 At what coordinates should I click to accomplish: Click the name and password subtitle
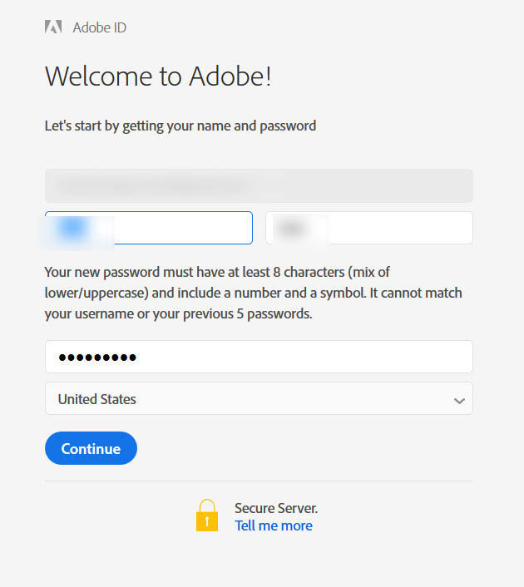click(180, 126)
